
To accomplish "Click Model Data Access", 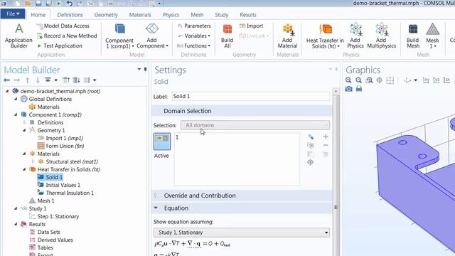I will [x=63, y=26].
